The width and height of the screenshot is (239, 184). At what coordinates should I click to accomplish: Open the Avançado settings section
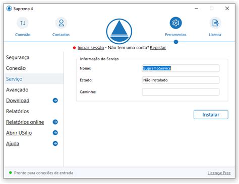pyautogui.click(x=17, y=90)
